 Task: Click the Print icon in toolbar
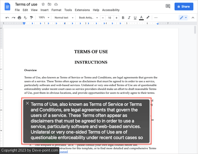tap(19, 18)
